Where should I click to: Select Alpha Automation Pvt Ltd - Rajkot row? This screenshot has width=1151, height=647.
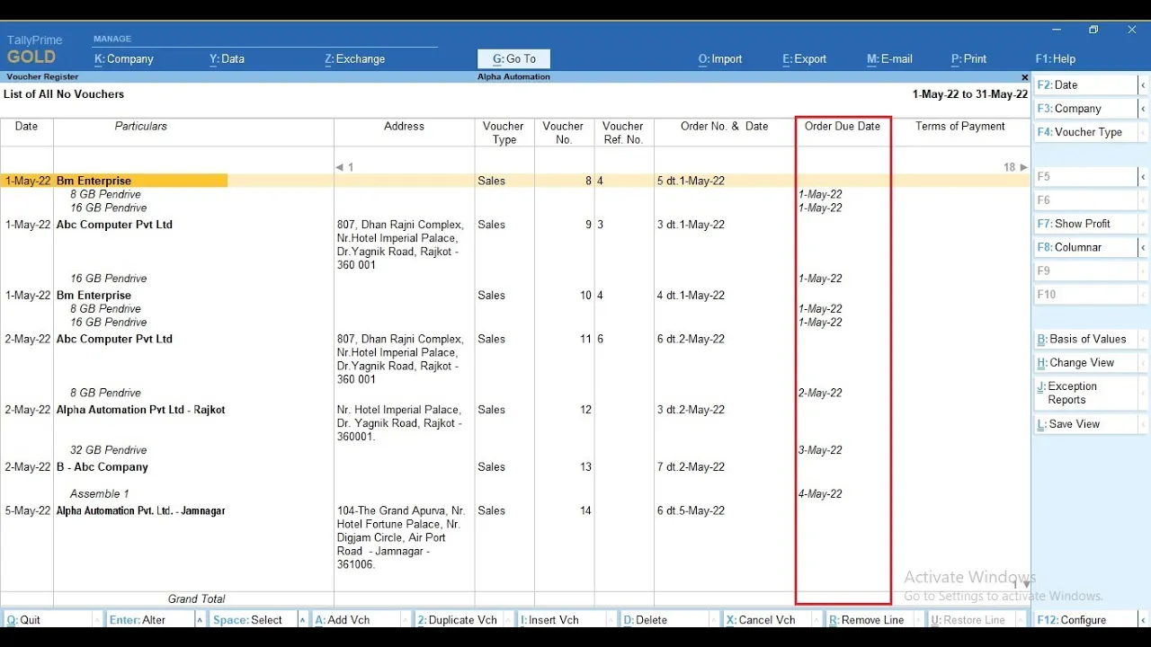(x=515, y=410)
